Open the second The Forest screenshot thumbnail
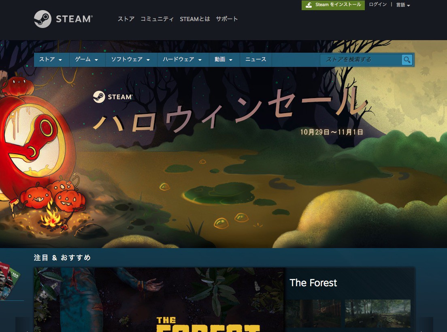The image size is (447, 332). 378,313
